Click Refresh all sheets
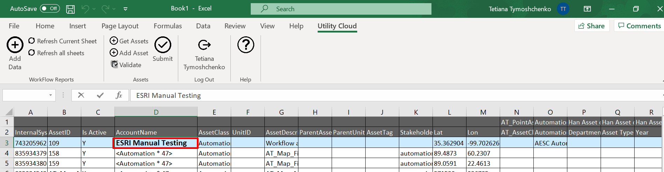This screenshot has width=664, height=172. (x=56, y=53)
